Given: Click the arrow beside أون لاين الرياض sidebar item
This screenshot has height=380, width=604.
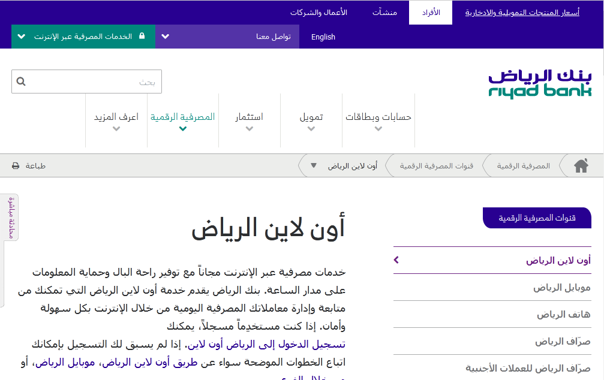Looking at the screenshot, I should coord(396,260).
